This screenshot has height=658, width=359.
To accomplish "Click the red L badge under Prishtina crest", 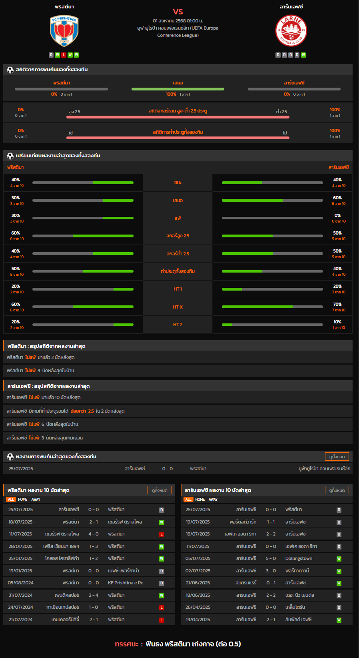I will click(x=64, y=55).
